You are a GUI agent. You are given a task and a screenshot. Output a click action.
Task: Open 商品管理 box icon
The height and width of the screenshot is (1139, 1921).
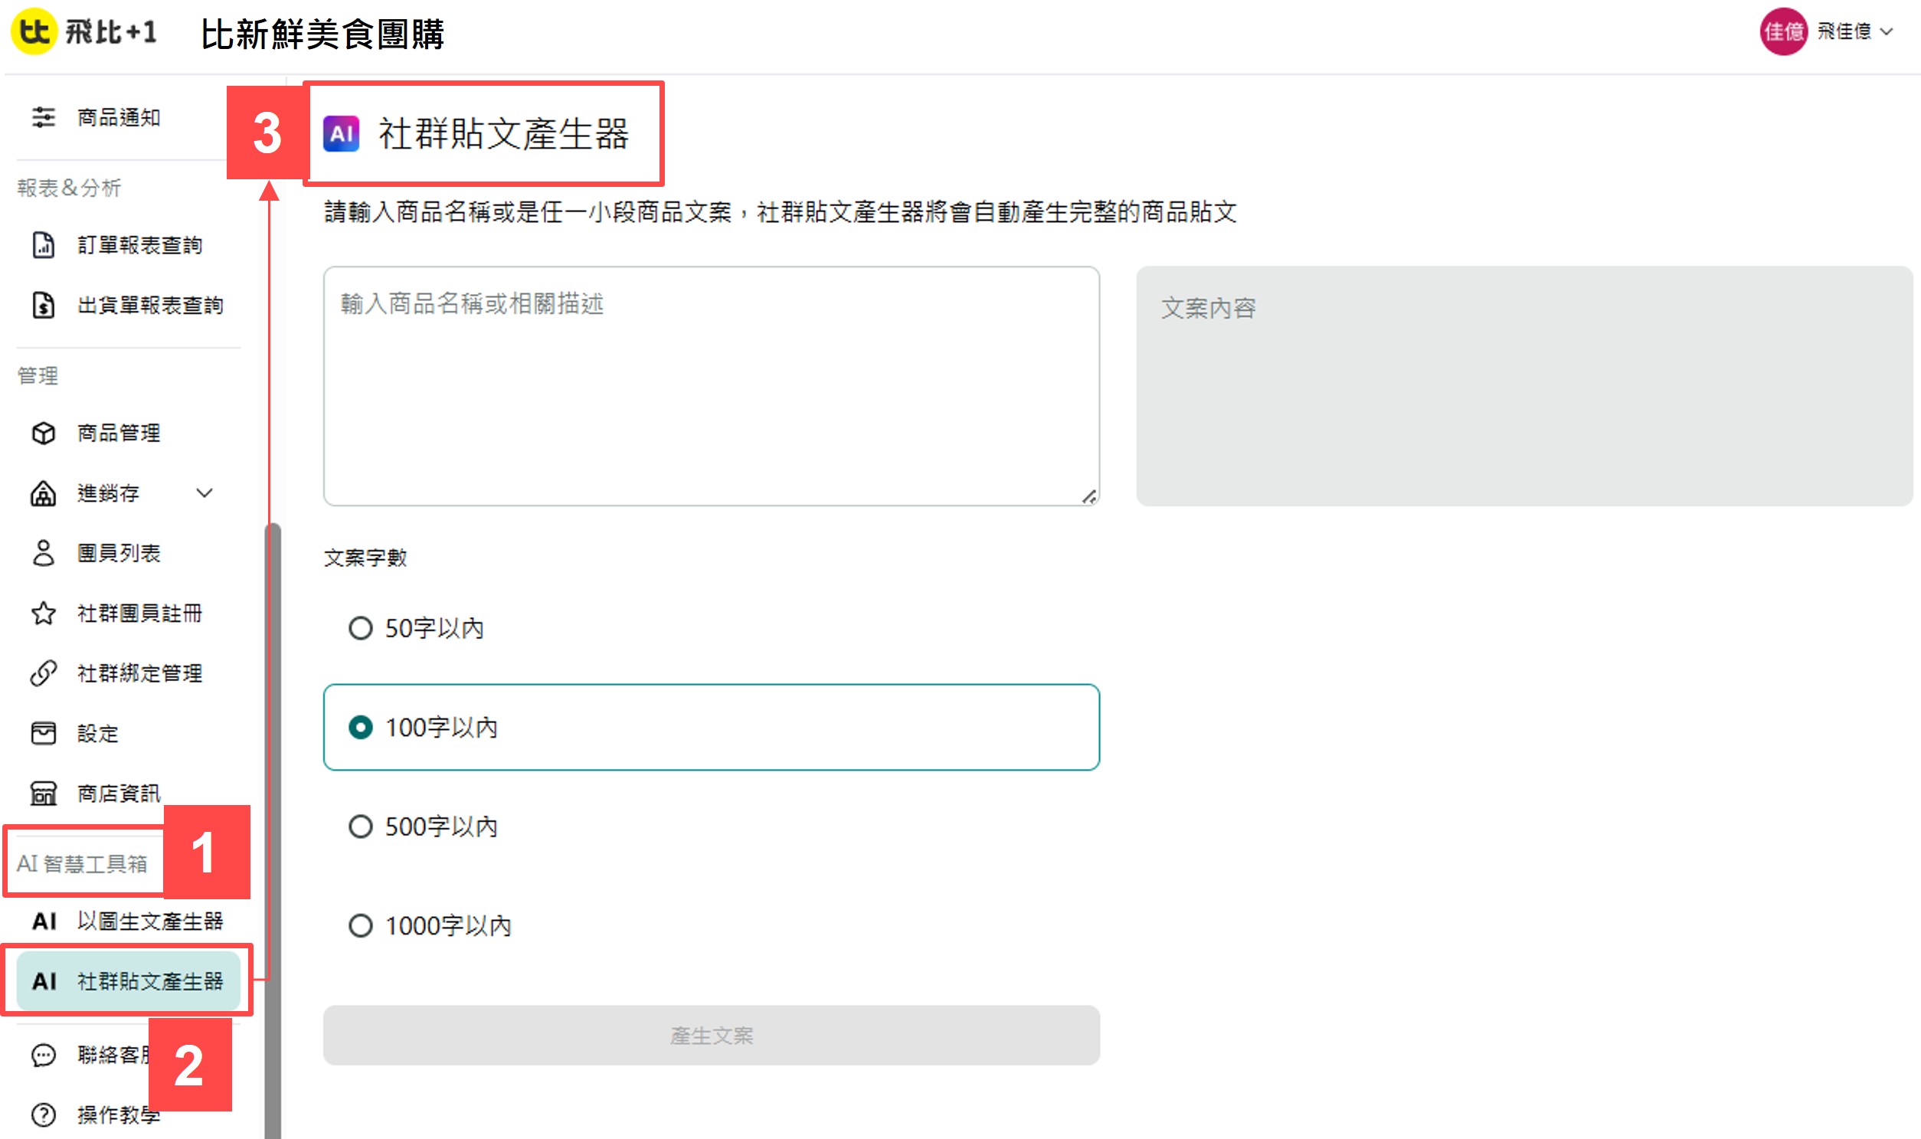point(43,433)
